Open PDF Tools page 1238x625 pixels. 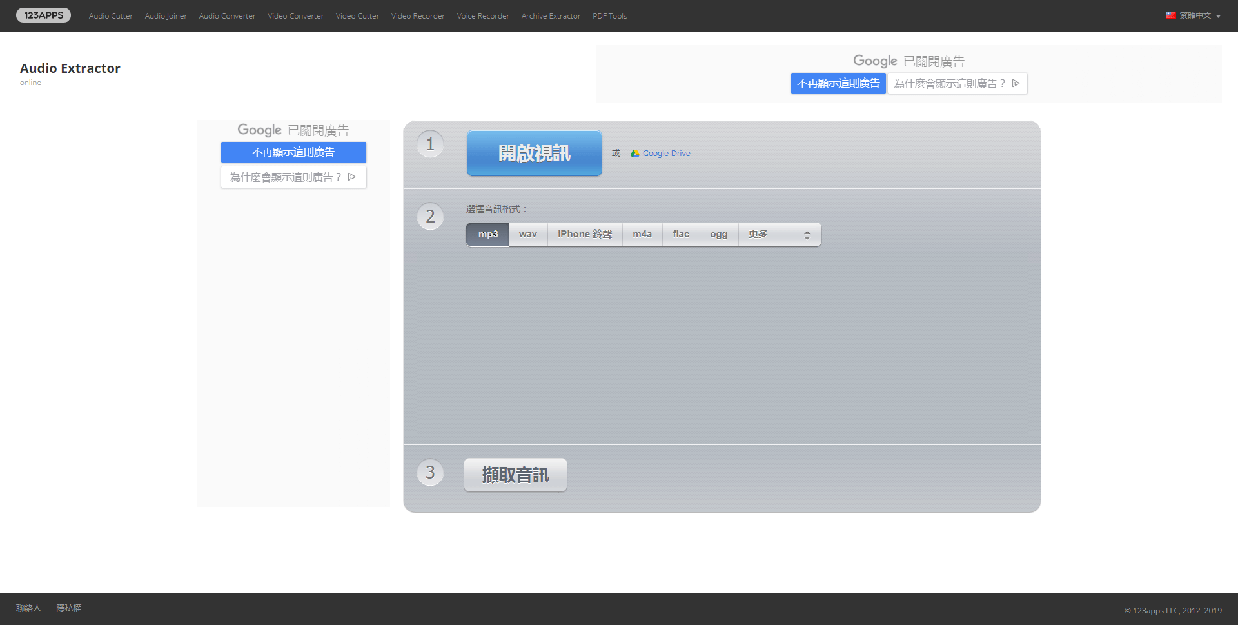click(609, 16)
